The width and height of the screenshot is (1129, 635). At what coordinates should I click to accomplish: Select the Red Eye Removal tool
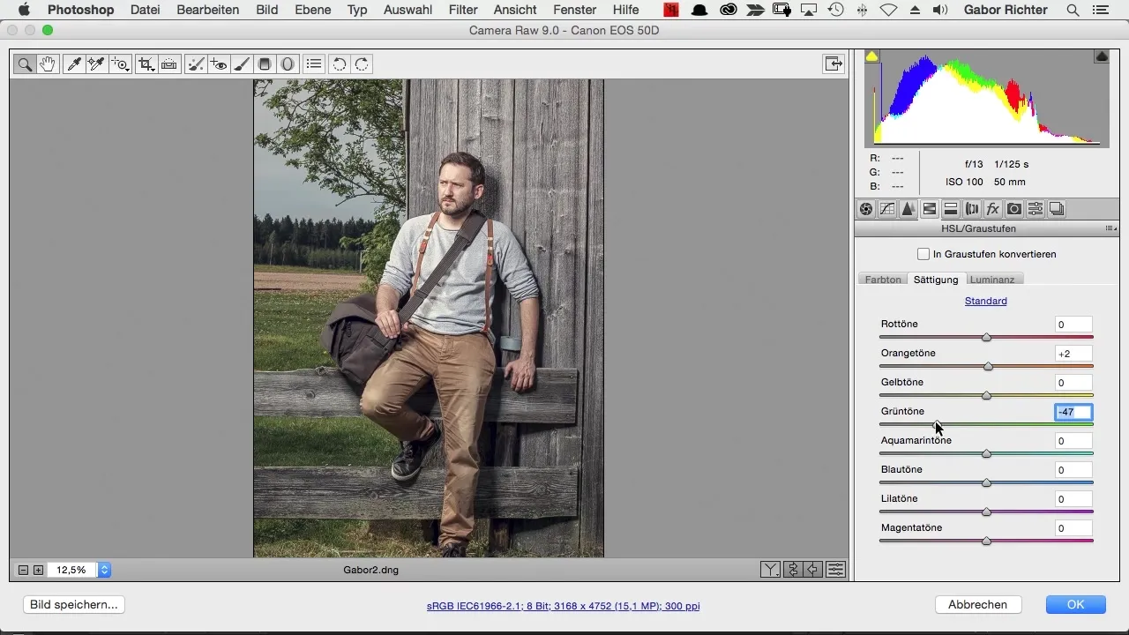[x=220, y=63]
